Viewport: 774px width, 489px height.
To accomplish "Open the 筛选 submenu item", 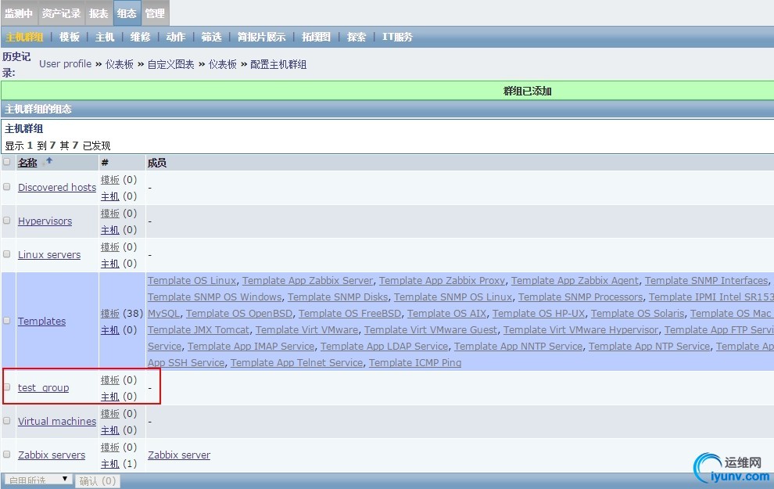I will point(211,37).
